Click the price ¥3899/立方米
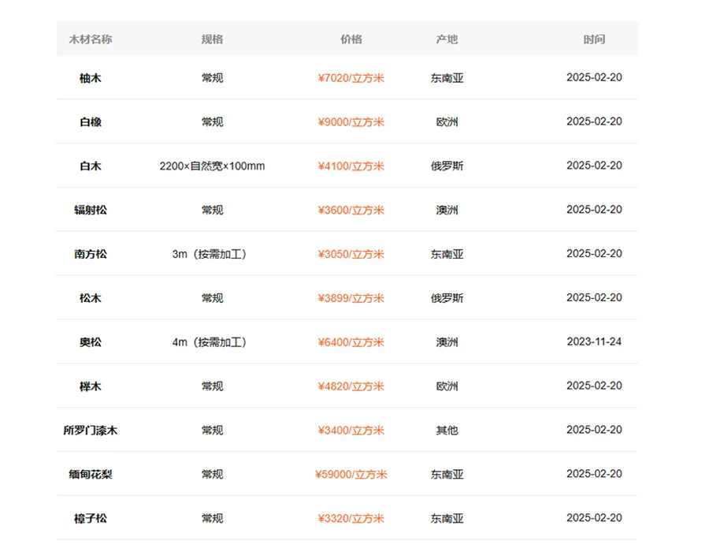Image resolution: width=709 pixels, height=552 pixels. [351, 298]
